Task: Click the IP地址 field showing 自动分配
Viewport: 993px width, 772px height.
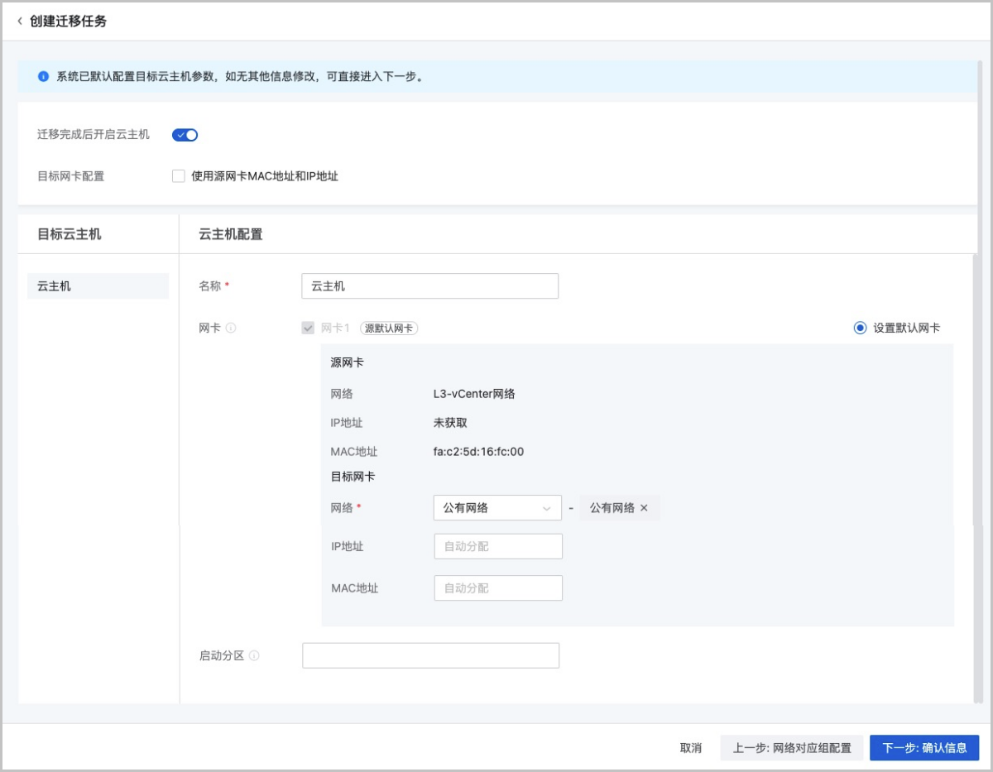Action: (x=497, y=546)
